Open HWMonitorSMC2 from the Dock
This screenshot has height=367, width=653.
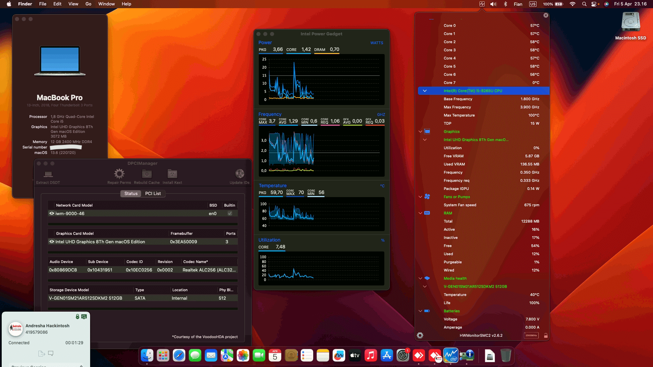pos(451,355)
